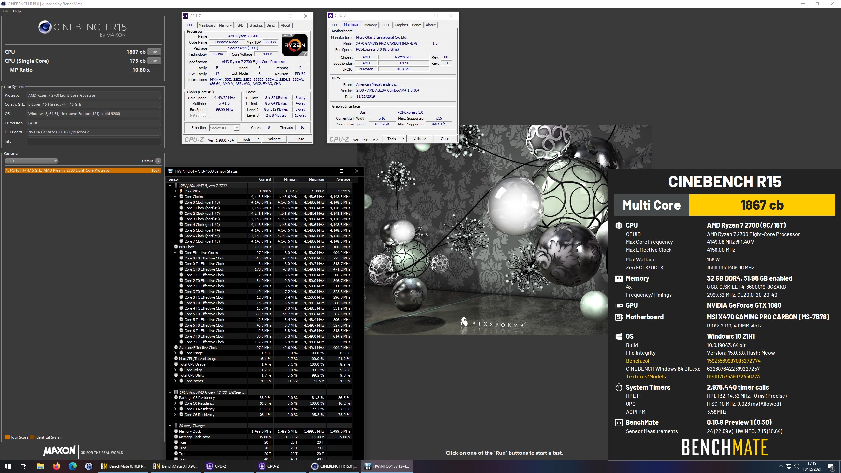Click the 15:19 clock in taskbar
Viewport: 841px width, 473px height.
(812, 463)
